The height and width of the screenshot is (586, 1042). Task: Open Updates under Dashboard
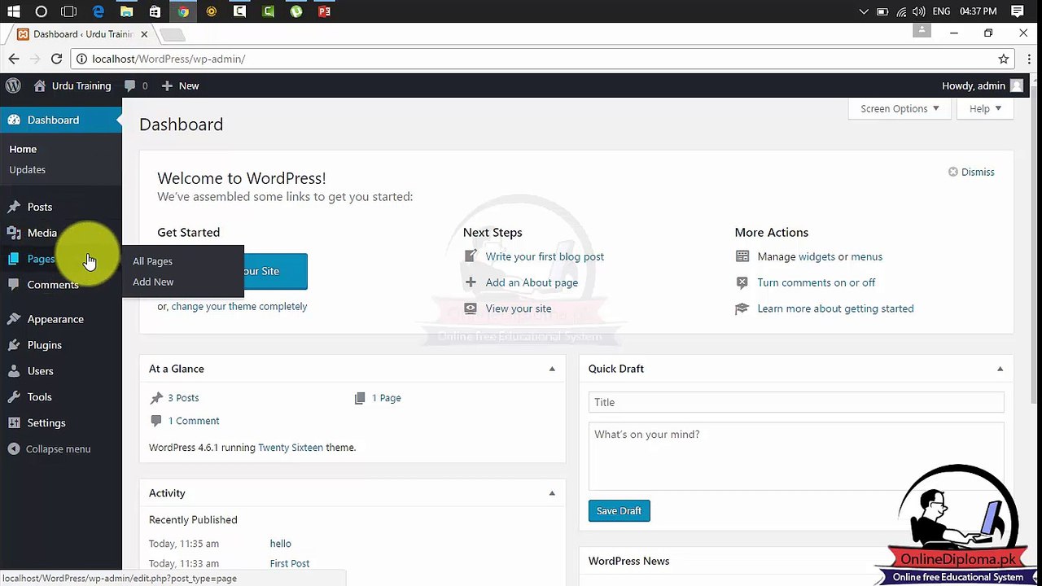27,169
